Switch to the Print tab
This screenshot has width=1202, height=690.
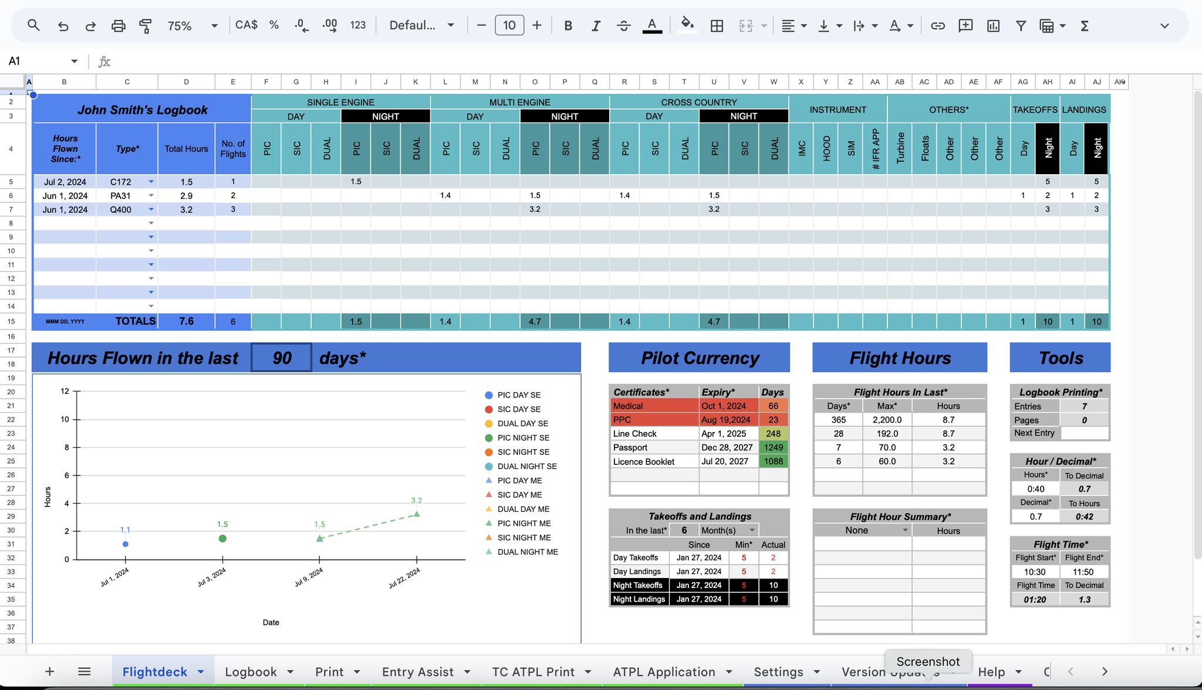[x=329, y=672]
